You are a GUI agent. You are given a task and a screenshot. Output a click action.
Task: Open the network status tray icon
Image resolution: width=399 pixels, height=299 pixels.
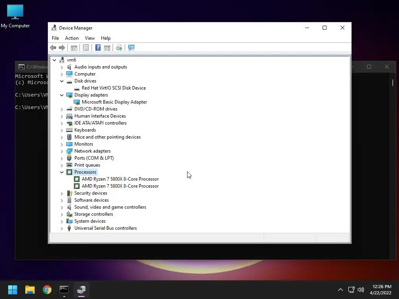tap(351, 290)
